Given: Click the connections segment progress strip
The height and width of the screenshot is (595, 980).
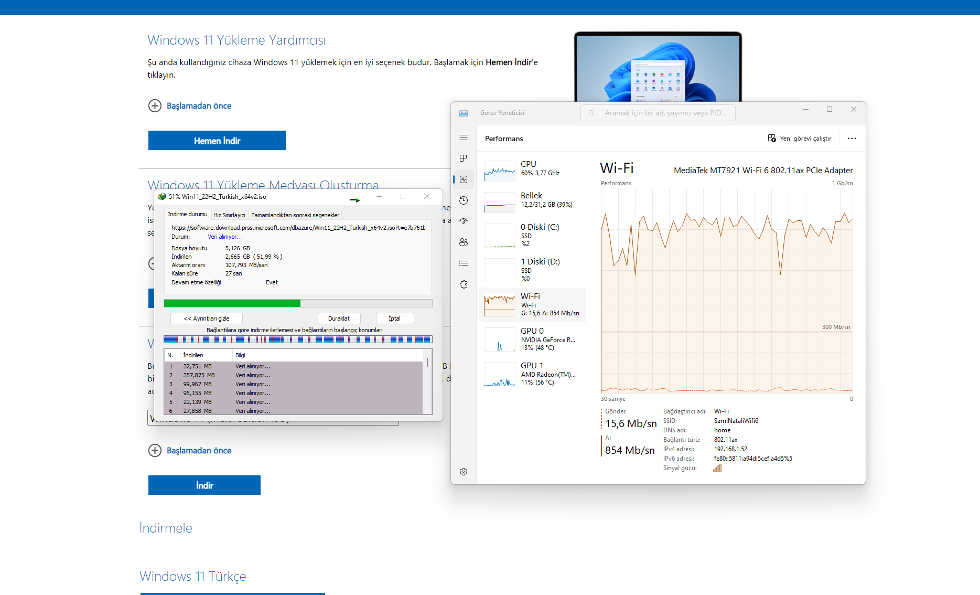Looking at the screenshot, I should tap(298, 339).
